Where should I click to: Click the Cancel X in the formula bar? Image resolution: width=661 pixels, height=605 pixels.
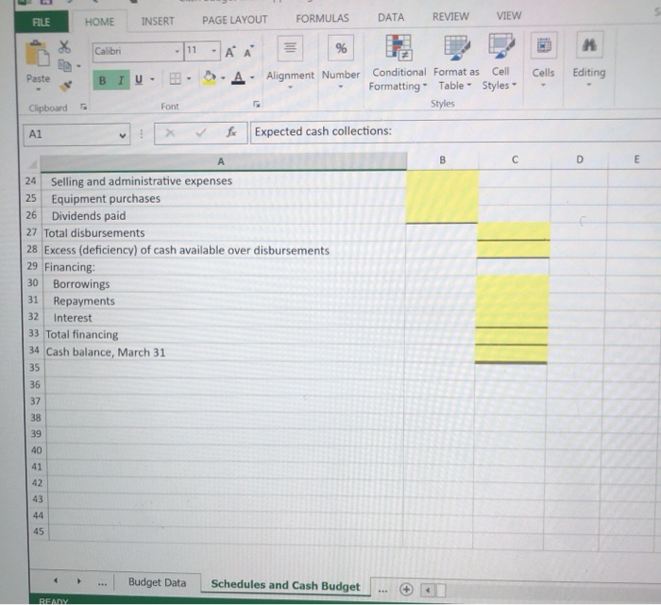point(170,133)
